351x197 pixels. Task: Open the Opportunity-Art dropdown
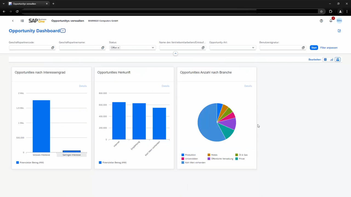253,48
